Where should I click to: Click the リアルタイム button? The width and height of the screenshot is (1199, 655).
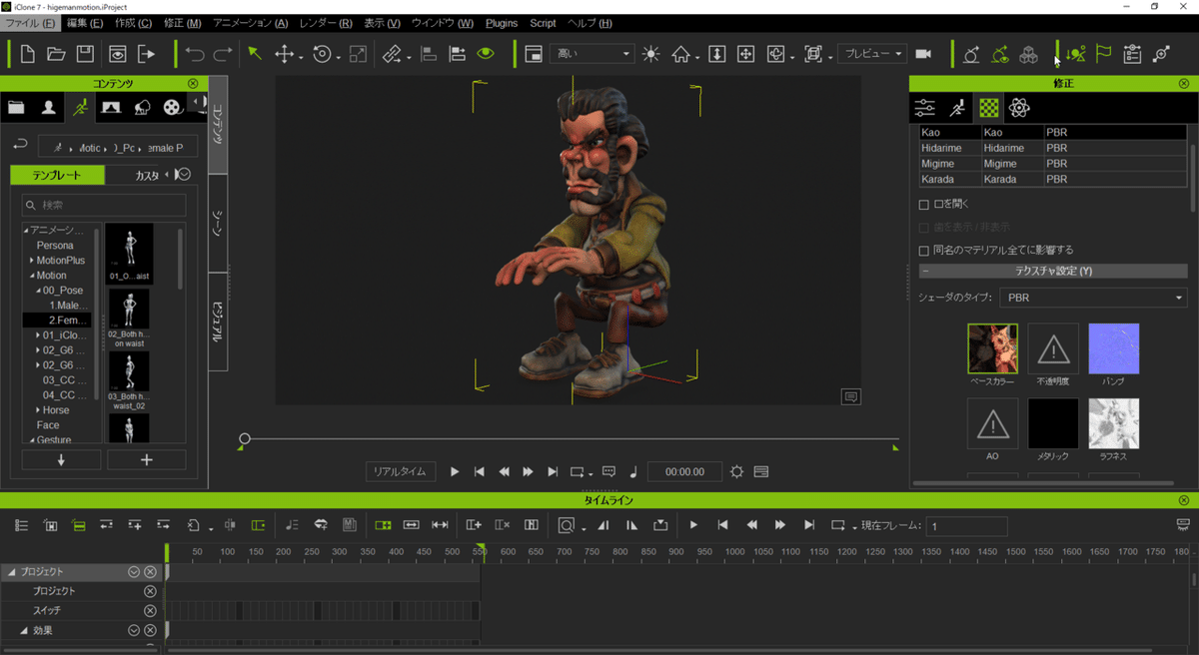tap(400, 471)
